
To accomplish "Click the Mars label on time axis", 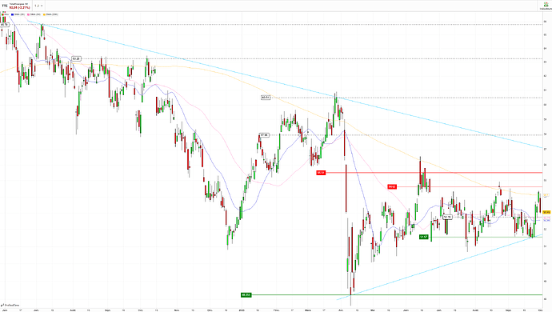I will point(308,310).
